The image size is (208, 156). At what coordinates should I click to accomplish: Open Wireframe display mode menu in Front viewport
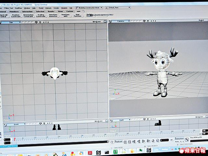pos(98,121)
